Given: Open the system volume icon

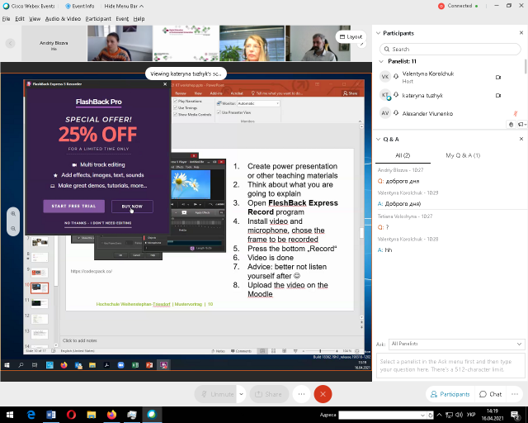Looking at the screenshot, I should [x=459, y=415].
